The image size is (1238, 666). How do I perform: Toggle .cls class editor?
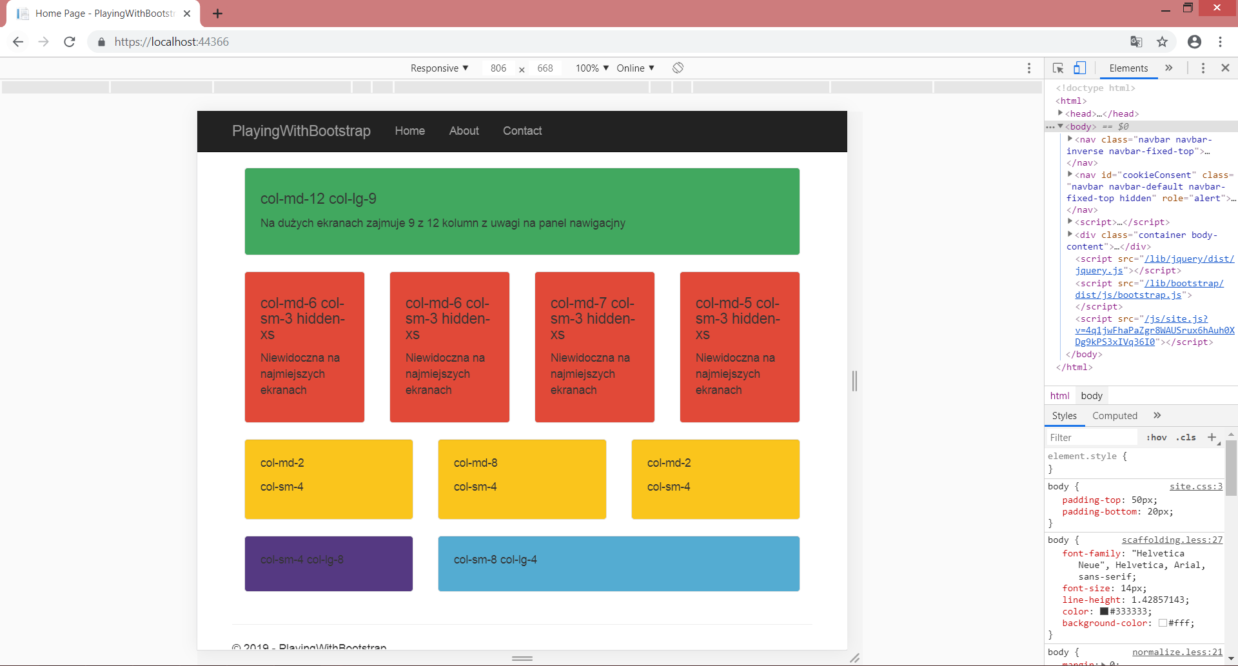[1186, 438]
